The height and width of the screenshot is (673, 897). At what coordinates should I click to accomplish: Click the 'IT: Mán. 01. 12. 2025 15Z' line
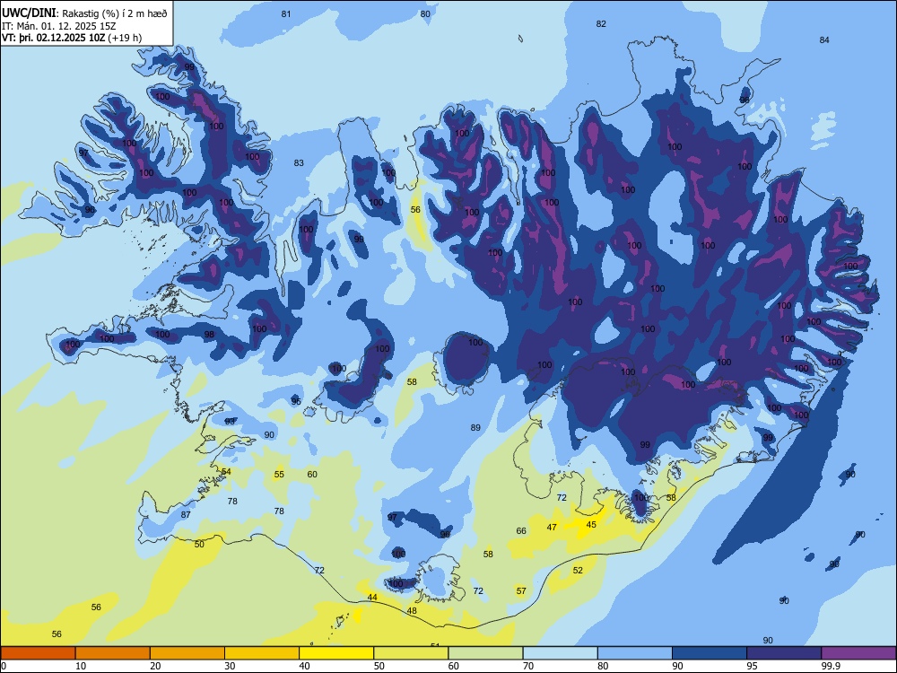pos(59,26)
